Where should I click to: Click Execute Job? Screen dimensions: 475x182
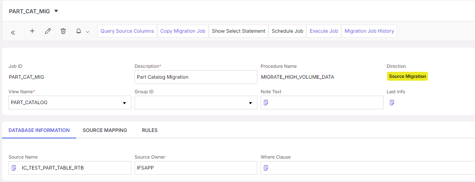click(324, 31)
